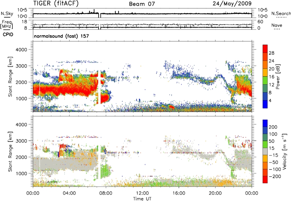
Task: Click the 4 dB power colorbar label
Action: pyautogui.click(x=270, y=100)
